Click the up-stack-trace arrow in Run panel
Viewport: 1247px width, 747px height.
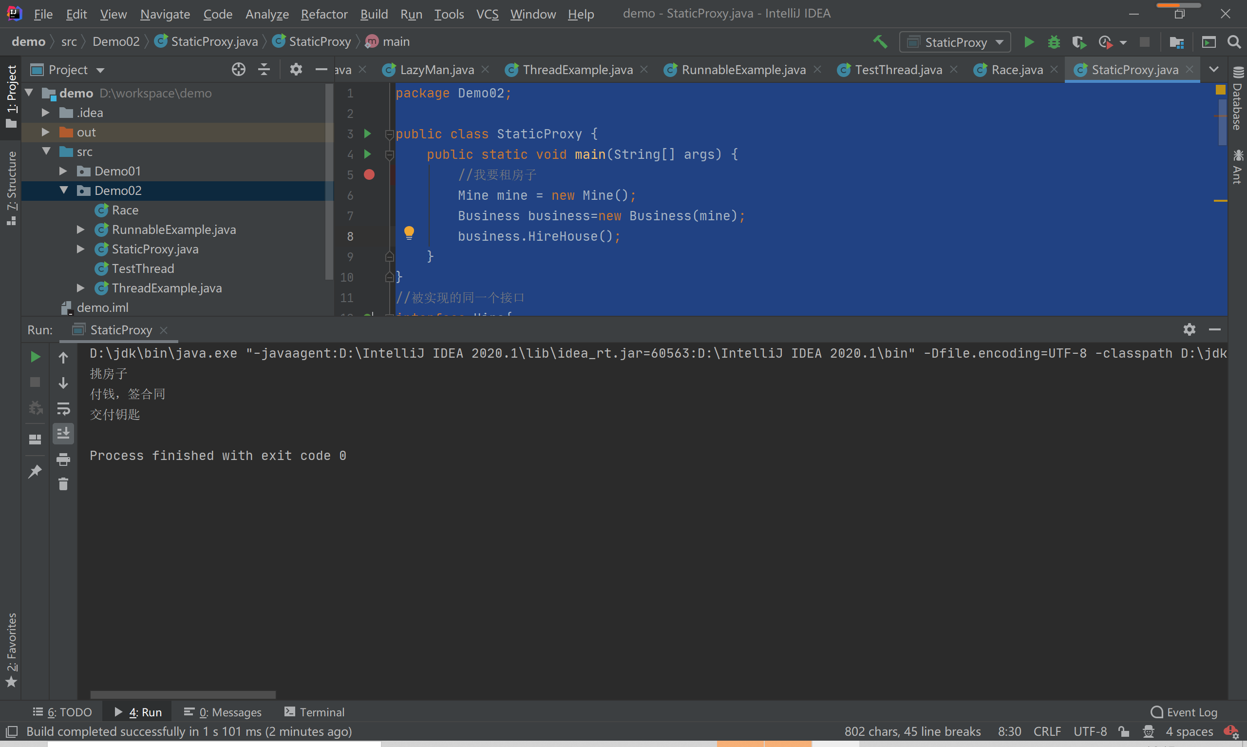point(63,357)
